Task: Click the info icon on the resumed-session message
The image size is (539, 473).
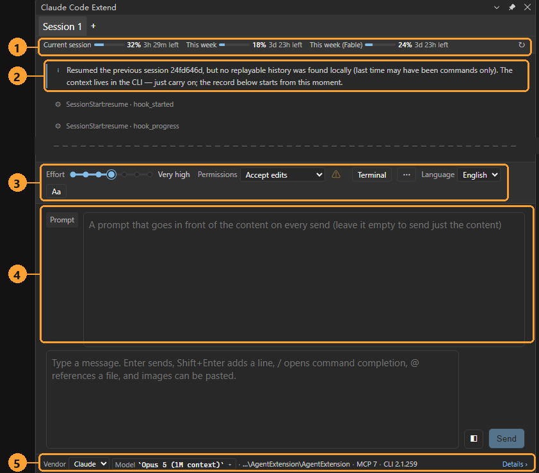Action: pos(58,70)
